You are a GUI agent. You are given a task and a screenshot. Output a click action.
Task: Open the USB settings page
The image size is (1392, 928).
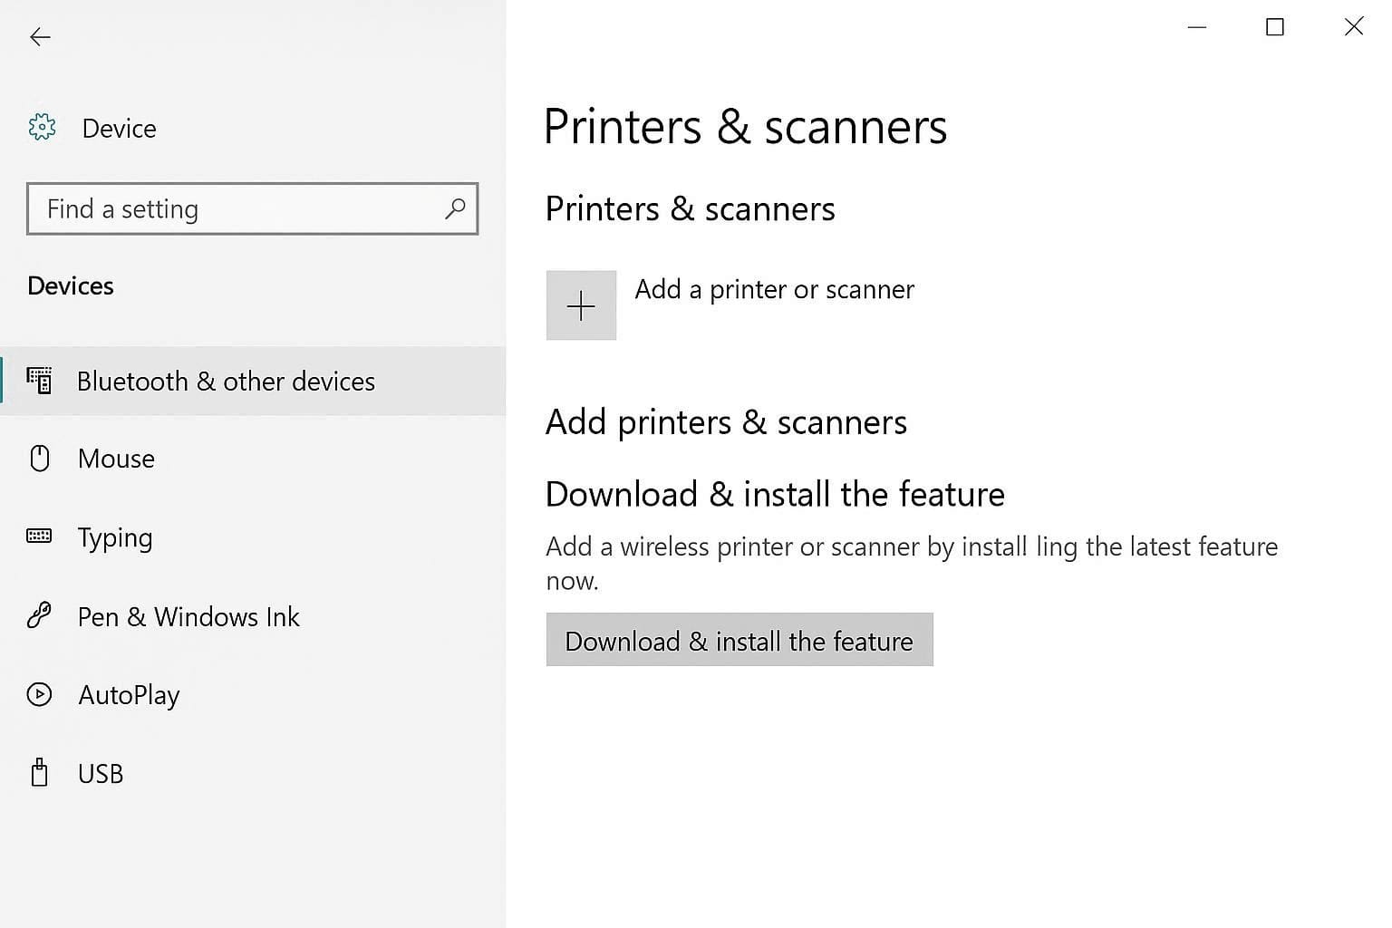pos(101,772)
